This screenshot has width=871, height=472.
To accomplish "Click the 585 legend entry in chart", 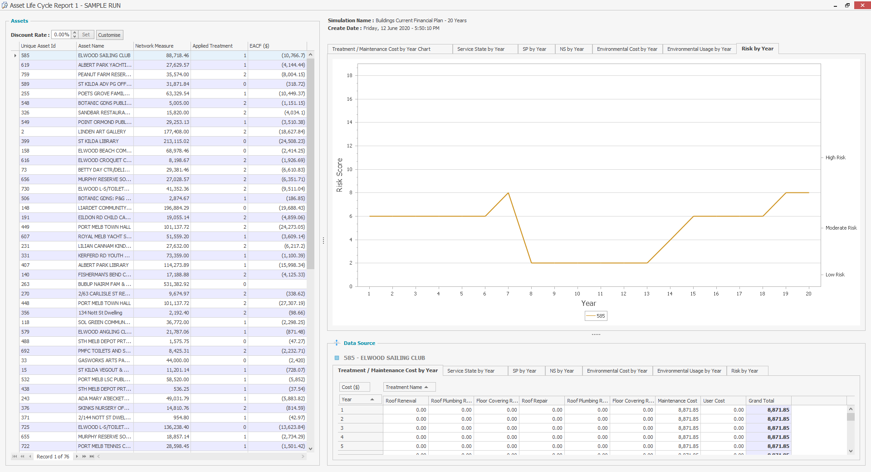I will [596, 316].
